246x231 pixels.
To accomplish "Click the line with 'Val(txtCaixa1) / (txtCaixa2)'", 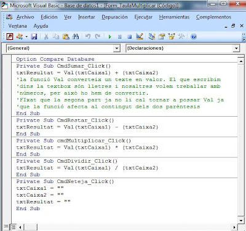I will (x=87, y=168).
